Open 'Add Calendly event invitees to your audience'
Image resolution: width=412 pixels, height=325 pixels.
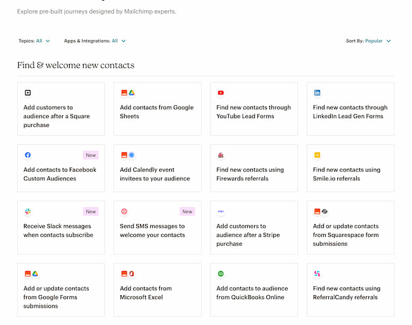157,168
